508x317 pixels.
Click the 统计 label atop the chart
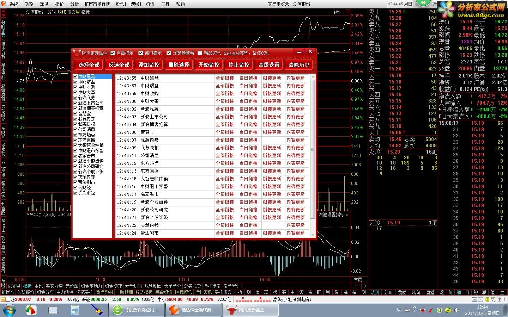(x=338, y=12)
